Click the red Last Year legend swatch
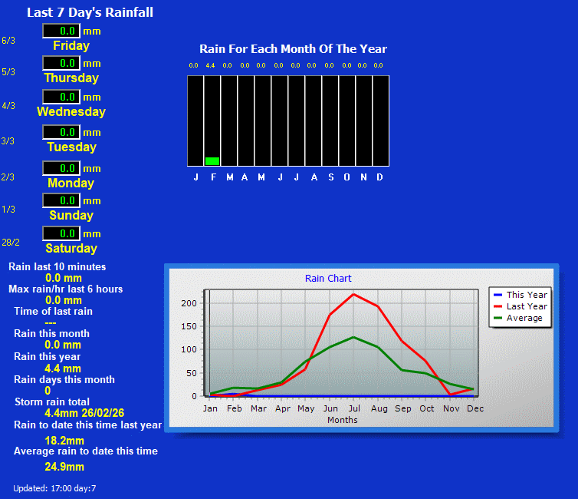The width and height of the screenshot is (578, 499). (498, 306)
